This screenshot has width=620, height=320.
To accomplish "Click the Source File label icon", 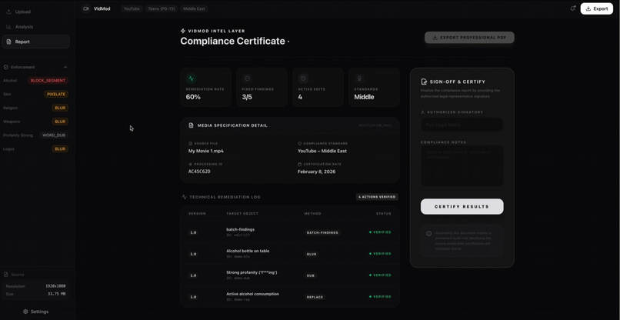I will click(190, 144).
